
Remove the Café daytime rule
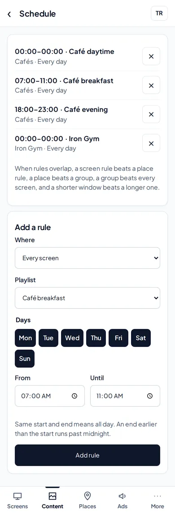151,57
